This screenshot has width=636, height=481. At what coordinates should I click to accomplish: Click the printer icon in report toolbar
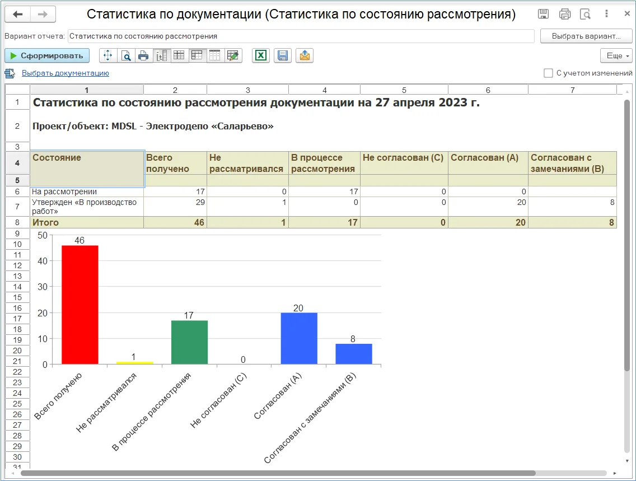click(x=144, y=55)
